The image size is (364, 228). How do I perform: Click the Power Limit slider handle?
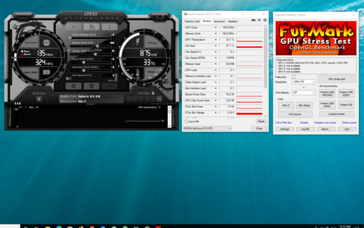(97, 46)
